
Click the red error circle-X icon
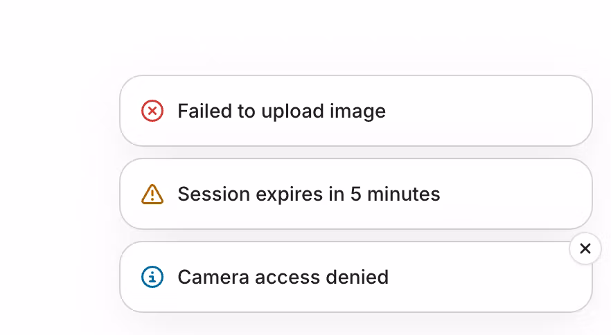(152, 111)
